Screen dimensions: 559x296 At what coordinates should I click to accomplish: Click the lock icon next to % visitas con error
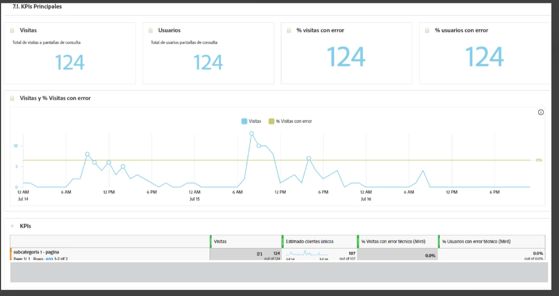[x=289, y=30]
